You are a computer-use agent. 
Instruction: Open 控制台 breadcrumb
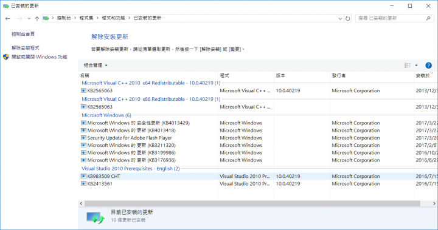(x=64, y=18)
